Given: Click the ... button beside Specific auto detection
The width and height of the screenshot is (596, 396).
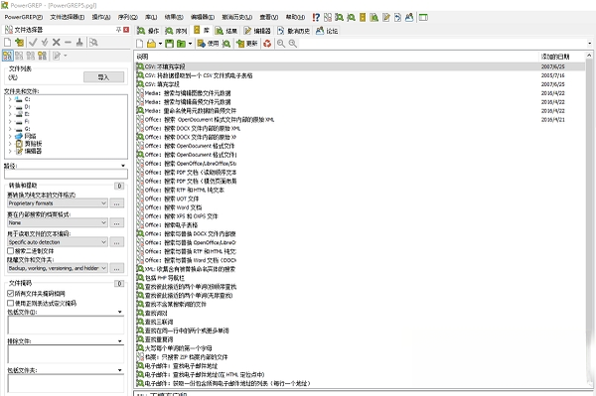Looking at the screenshot, I should (x=116, y=242).
